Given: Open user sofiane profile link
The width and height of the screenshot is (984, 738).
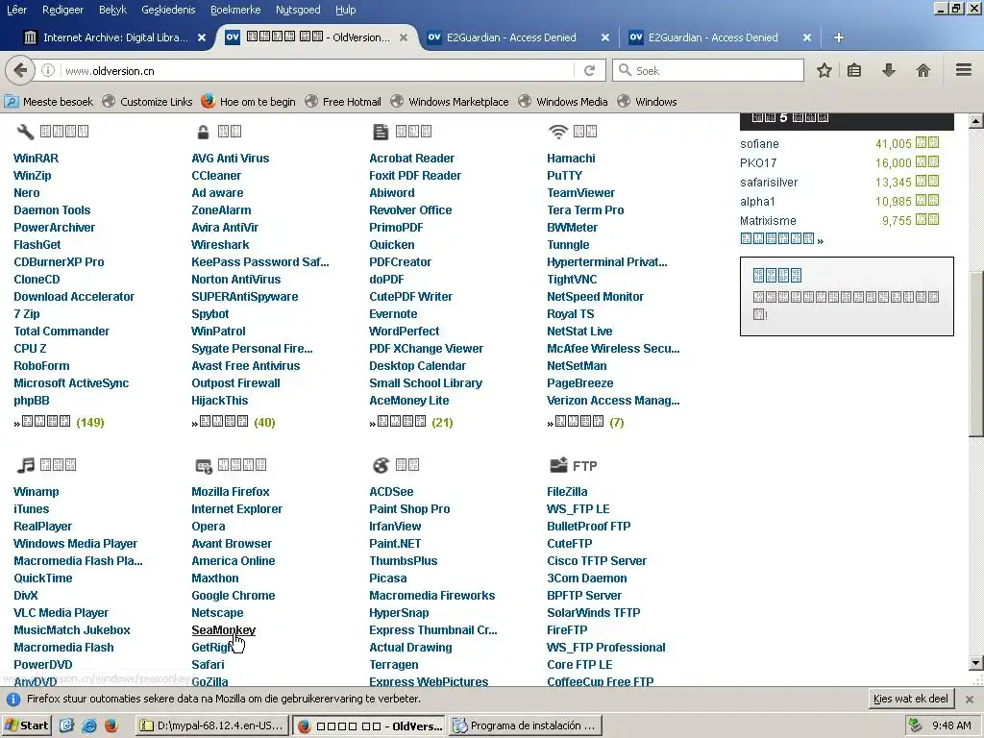Looking at the screenshot, I should [759, 144].
